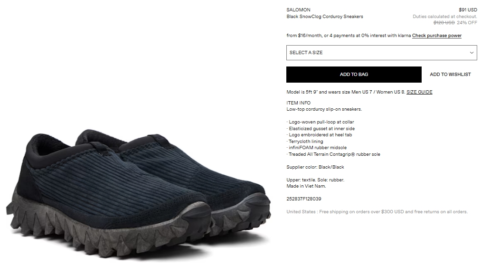Click Check purchase power link
Image resolution: width=481 pixels, height=275 pixels.
pos(436,36)
